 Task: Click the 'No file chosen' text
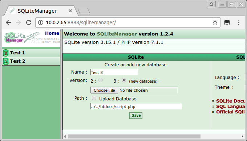[134, 90]
